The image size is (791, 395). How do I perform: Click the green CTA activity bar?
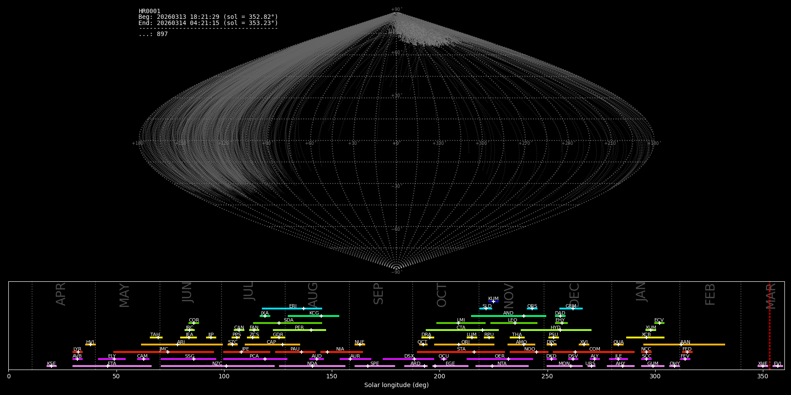pos(462,330)
